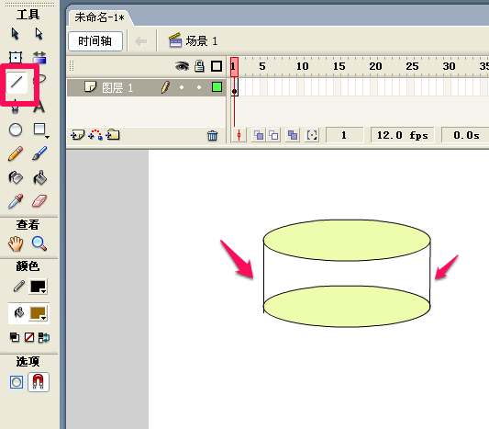Toggle outline view for 图层 1 (green square)
489x429 pixels.
coord(217,86)
